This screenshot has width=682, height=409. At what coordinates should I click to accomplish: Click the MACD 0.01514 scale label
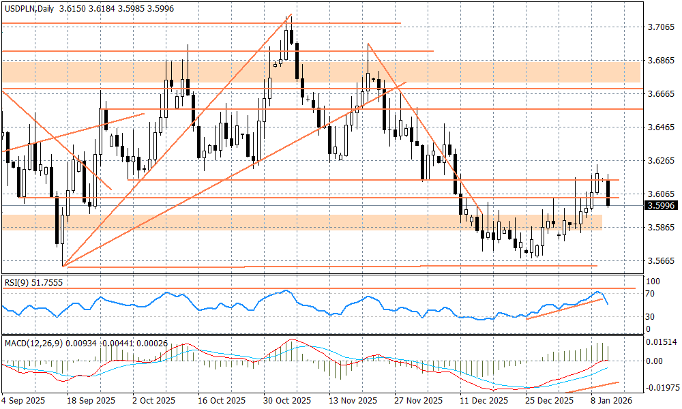pos(661,342)
